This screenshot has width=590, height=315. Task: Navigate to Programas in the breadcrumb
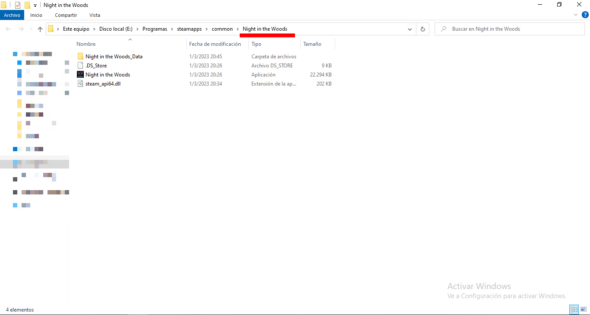155,29
